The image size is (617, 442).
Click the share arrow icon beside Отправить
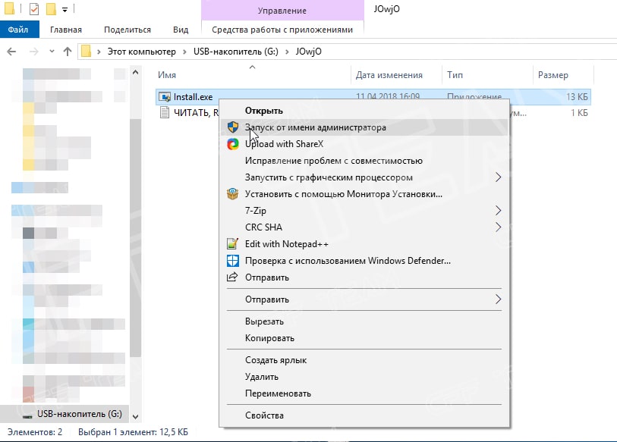(232, 277)
